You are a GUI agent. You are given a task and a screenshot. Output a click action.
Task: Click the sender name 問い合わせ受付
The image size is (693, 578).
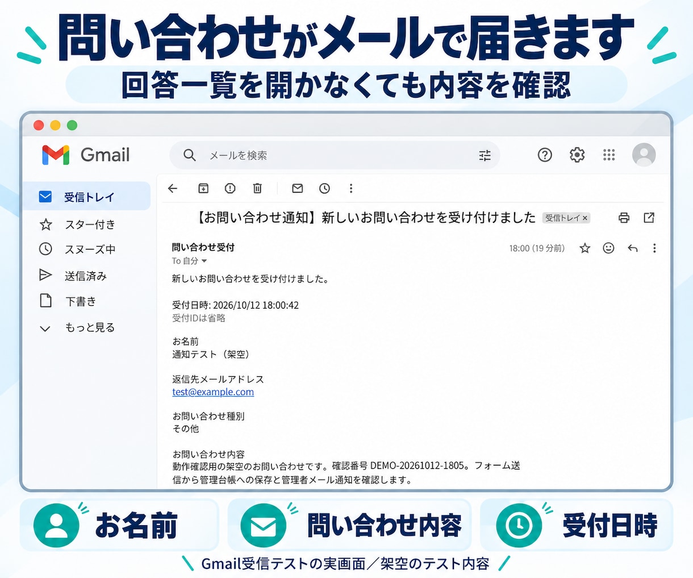tap(203, 247)
